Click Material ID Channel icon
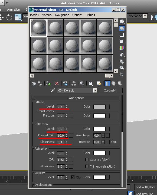Image resolution: width=157 pixels, height=195 pixels. tap(91, 83)
